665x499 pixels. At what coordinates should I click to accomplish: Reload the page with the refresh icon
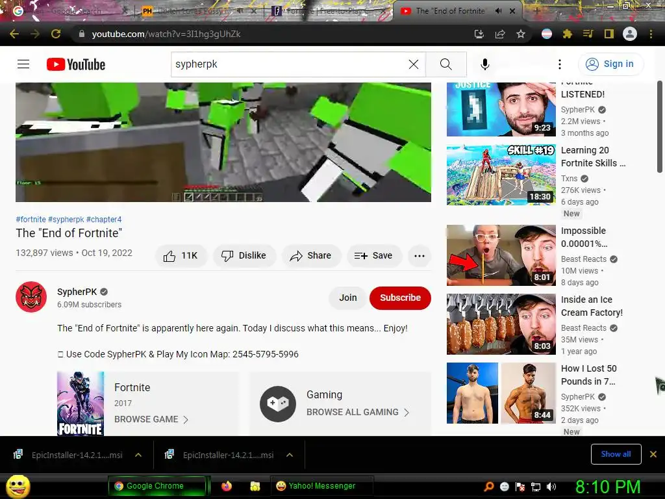pos(56,34)
